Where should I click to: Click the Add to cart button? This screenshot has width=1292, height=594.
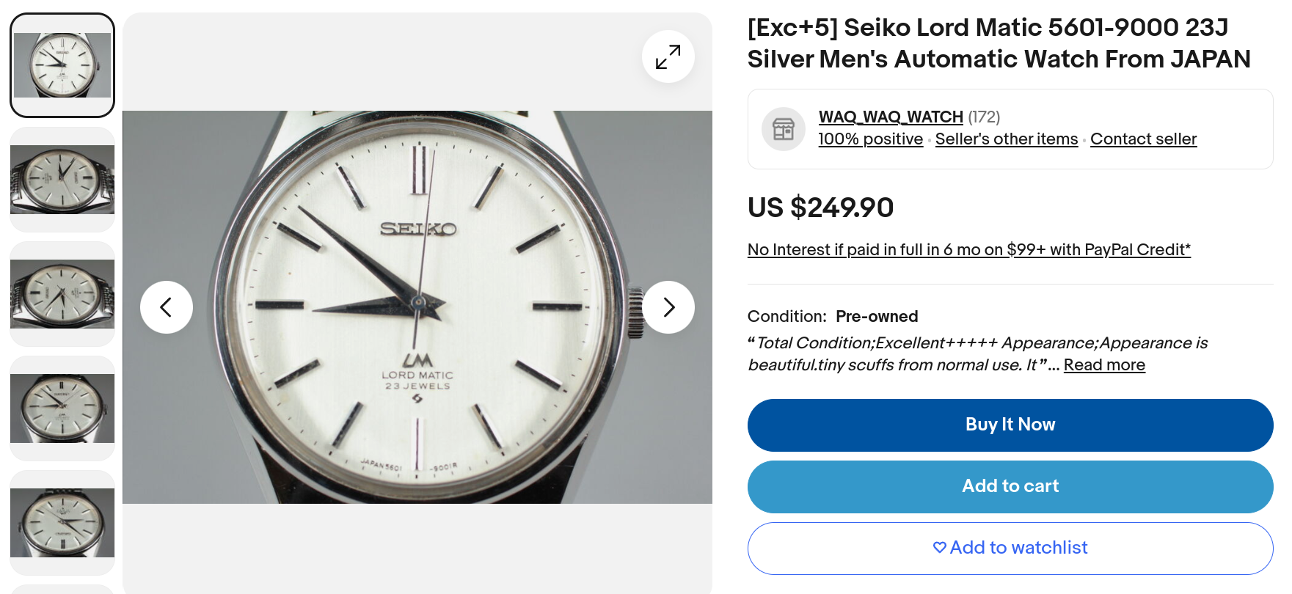pyautogui.click(x=1010, y=486)
